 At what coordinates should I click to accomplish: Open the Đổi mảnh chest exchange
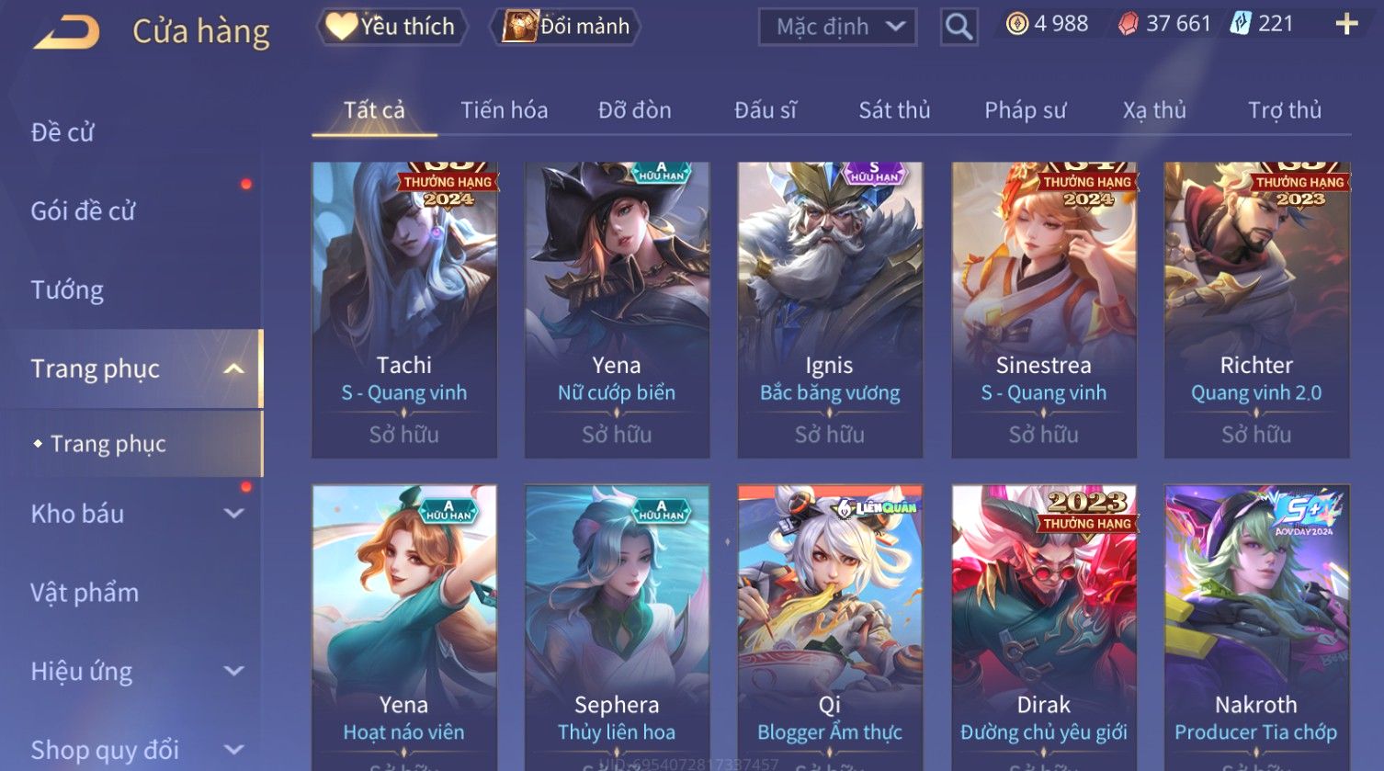(566, 27)
